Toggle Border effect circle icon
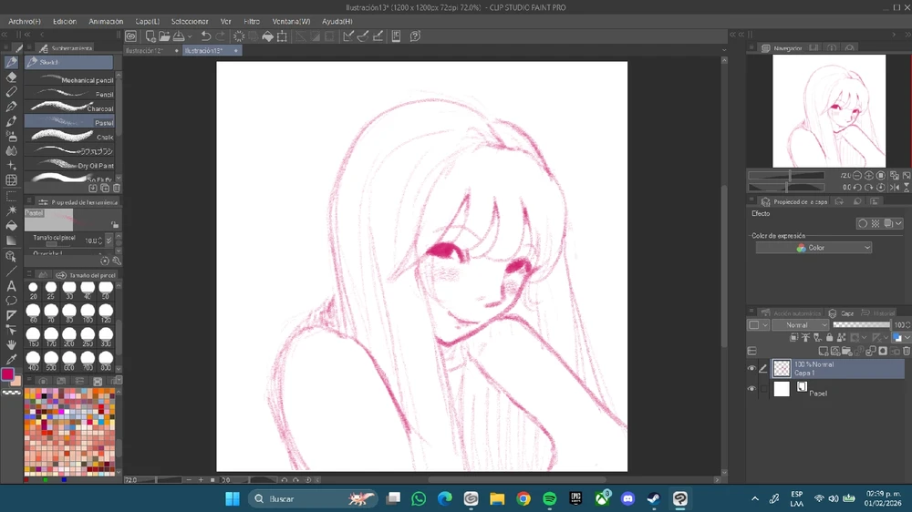This screenshot has width=912, height=512. click(863, 223)
